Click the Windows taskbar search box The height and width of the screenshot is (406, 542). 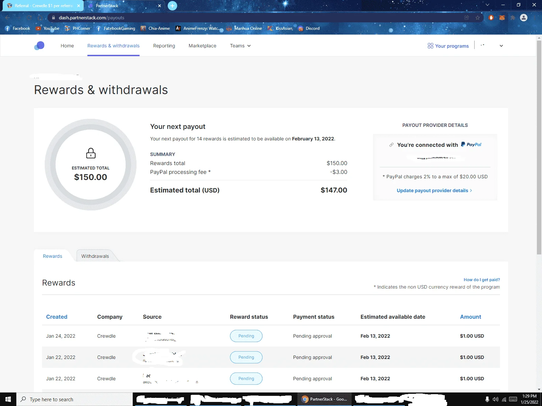coord(75,399)
